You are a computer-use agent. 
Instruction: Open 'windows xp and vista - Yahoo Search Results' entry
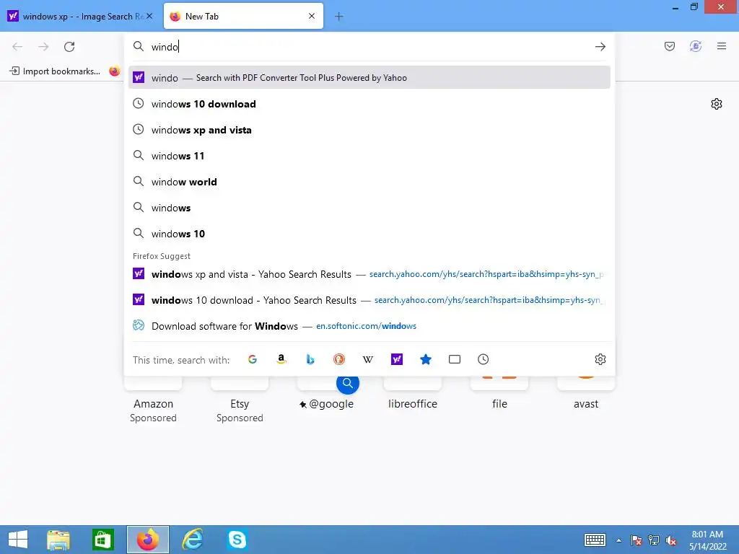[369, 274]
